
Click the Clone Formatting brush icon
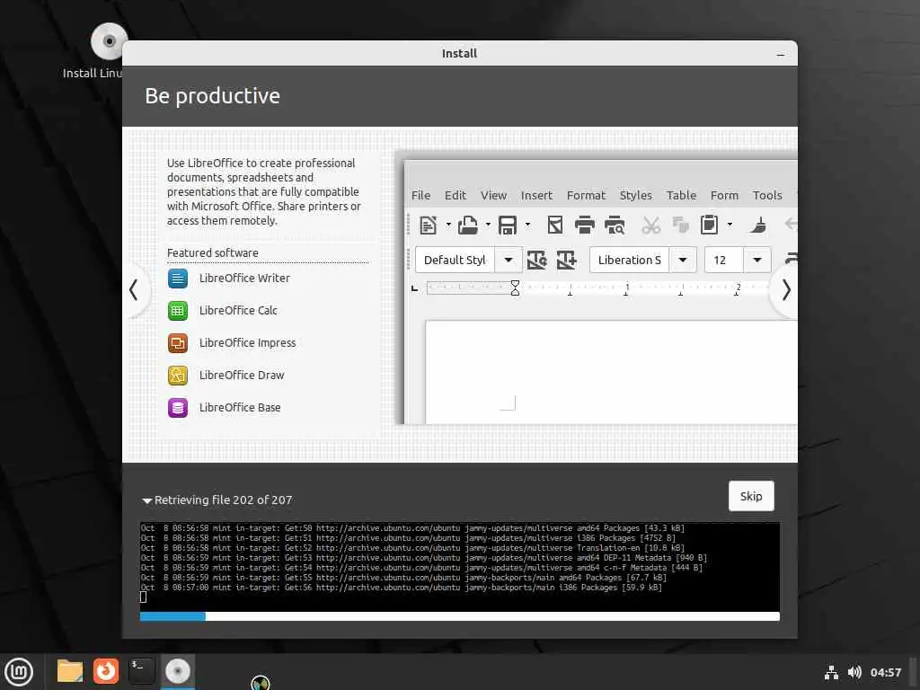[x=758, y=225]
